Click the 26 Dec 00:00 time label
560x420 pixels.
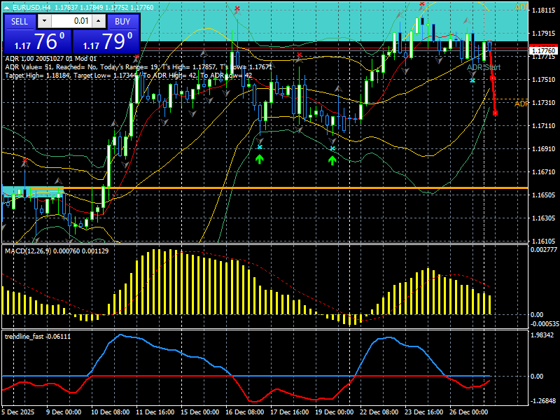point(469,412)
